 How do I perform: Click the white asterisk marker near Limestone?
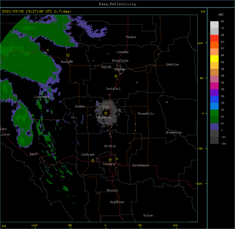click(x=42, y=94)
